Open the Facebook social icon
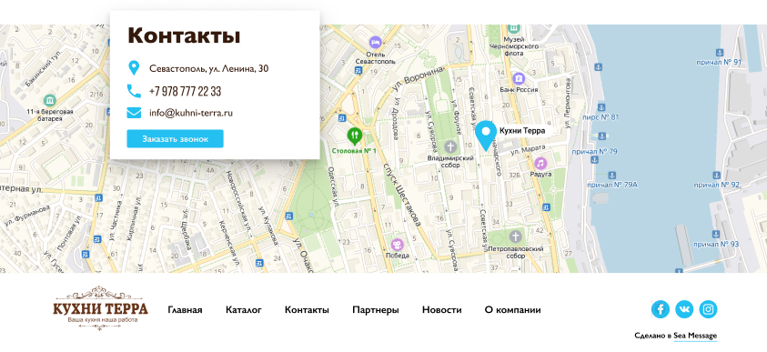Image resolution: width=767 pixels, height=352 pixels. (660, 309)
